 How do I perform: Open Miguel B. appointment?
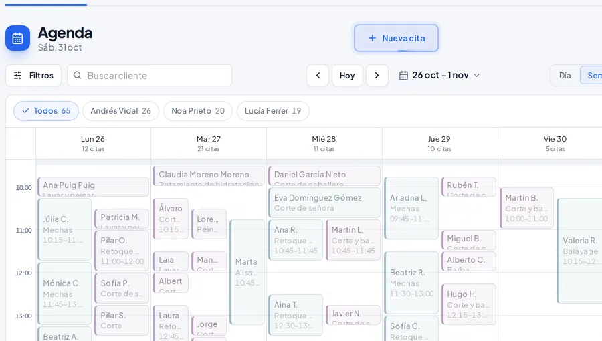tap(469, 240)
